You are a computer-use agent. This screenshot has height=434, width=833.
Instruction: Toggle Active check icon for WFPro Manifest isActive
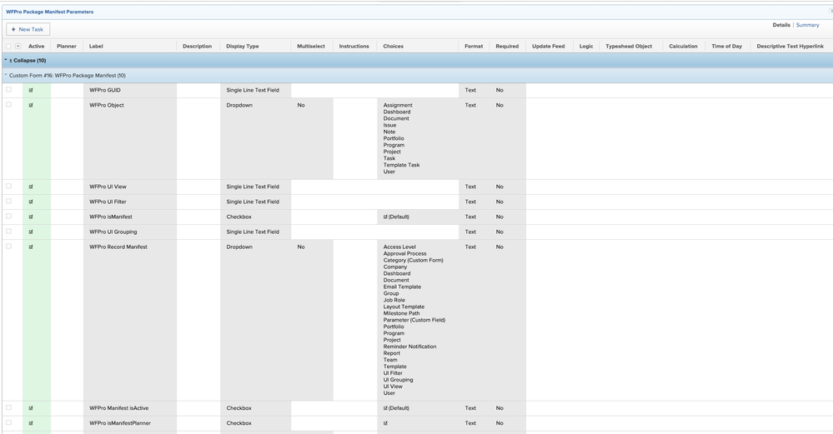(31, 408)
